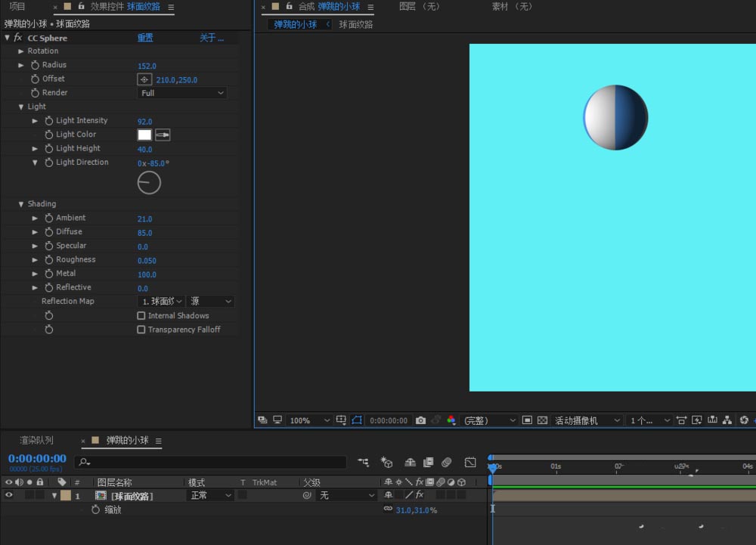The image size is (756, 545).
Task: Click the Light Color eyedropper icon
Action: [163, 135]
